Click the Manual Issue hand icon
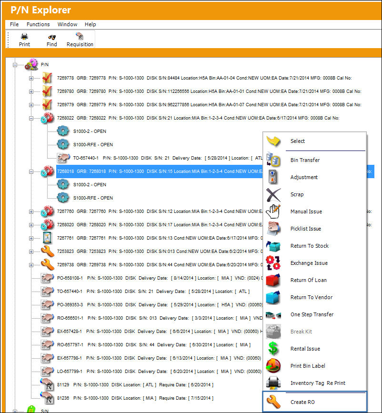 [273, 211]
